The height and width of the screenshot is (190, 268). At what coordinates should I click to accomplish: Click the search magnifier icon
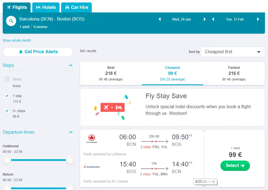click(11, 21)
